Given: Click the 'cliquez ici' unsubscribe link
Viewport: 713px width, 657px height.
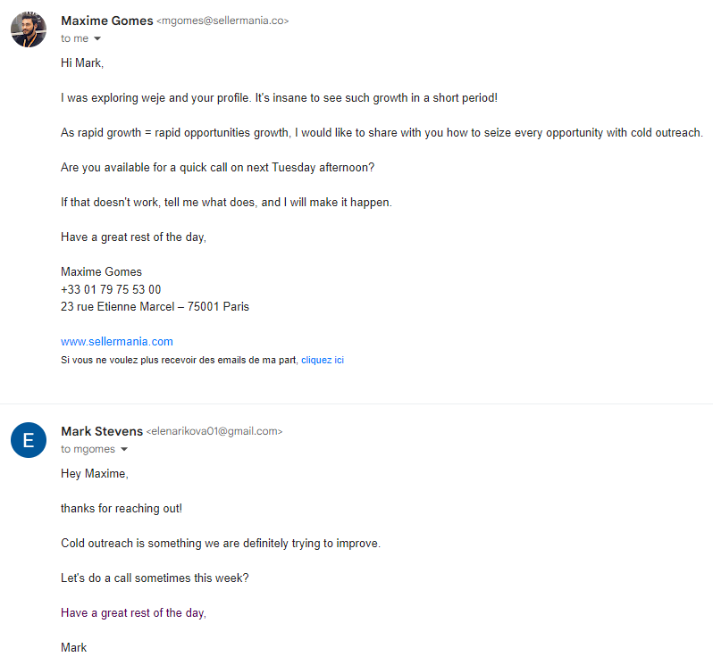Looking at the screenshot, I should pos(323,360).
